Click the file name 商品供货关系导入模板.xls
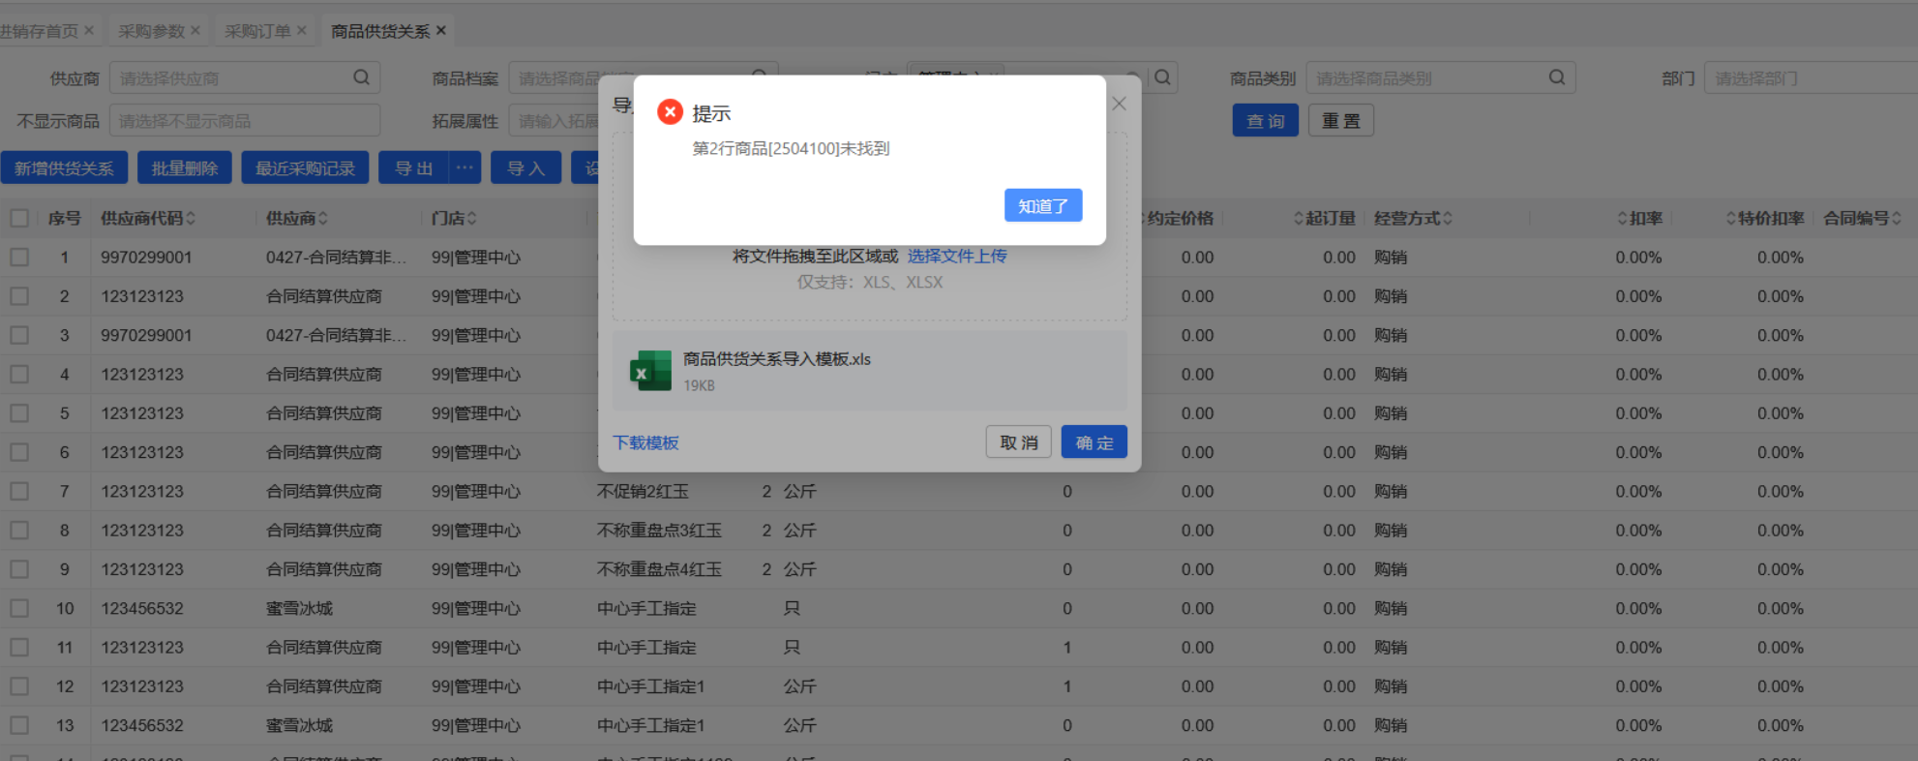 click(x=777, y=359)
